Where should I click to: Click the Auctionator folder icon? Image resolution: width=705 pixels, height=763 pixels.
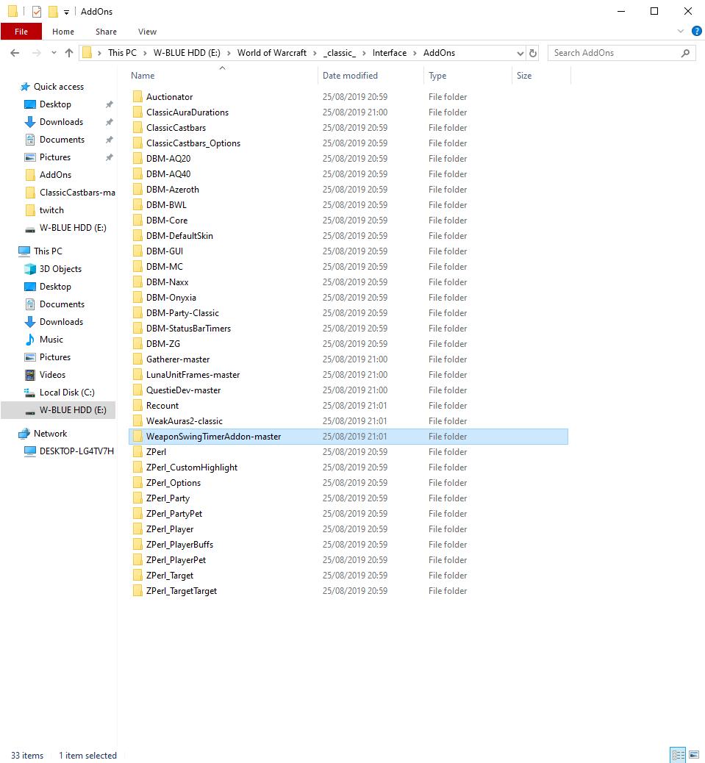click(x=137, y=96)
